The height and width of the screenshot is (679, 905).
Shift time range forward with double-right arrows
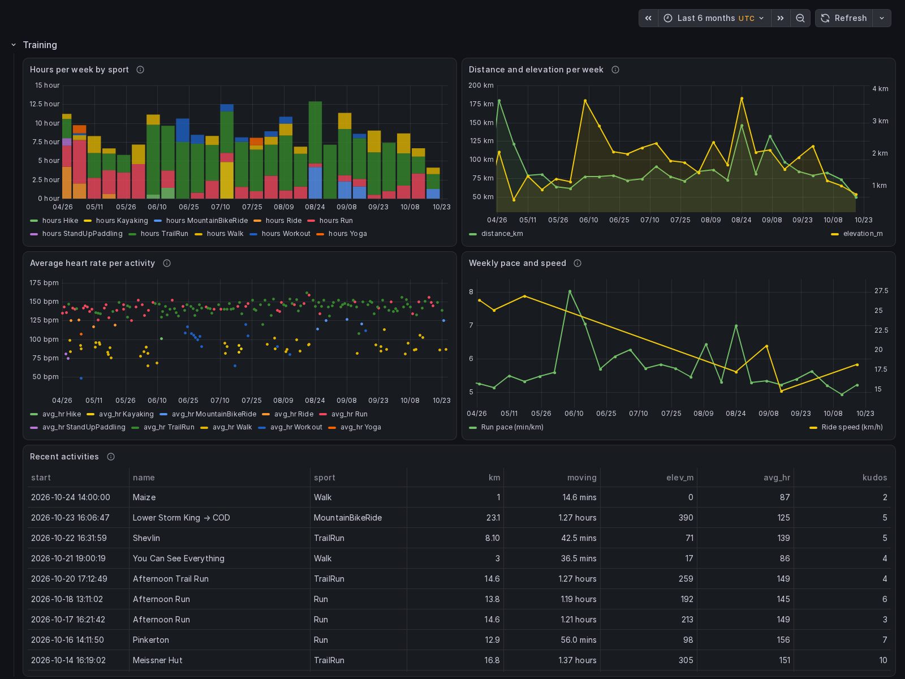781,18
